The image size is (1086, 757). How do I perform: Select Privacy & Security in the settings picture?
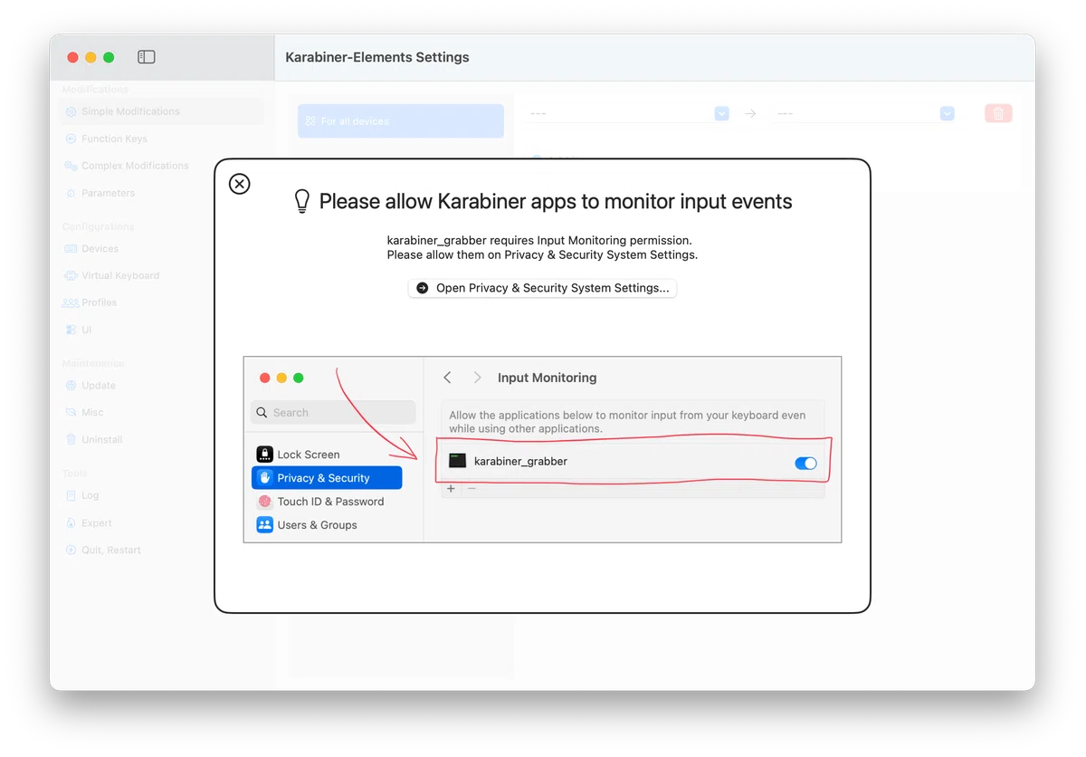pyautogui.click(x=327, y=478)
